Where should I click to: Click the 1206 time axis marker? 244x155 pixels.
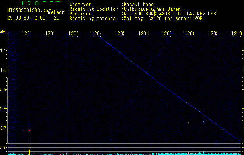(143, 33)
